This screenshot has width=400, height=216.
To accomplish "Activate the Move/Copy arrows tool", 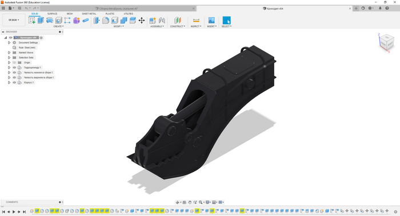I will click(x=142, y=21).
